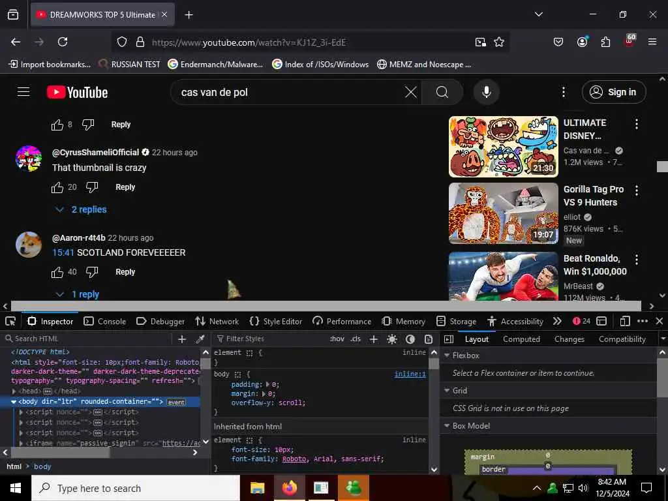
Task: Open the Firefox account icon
Action: click(x=582, y=41)
